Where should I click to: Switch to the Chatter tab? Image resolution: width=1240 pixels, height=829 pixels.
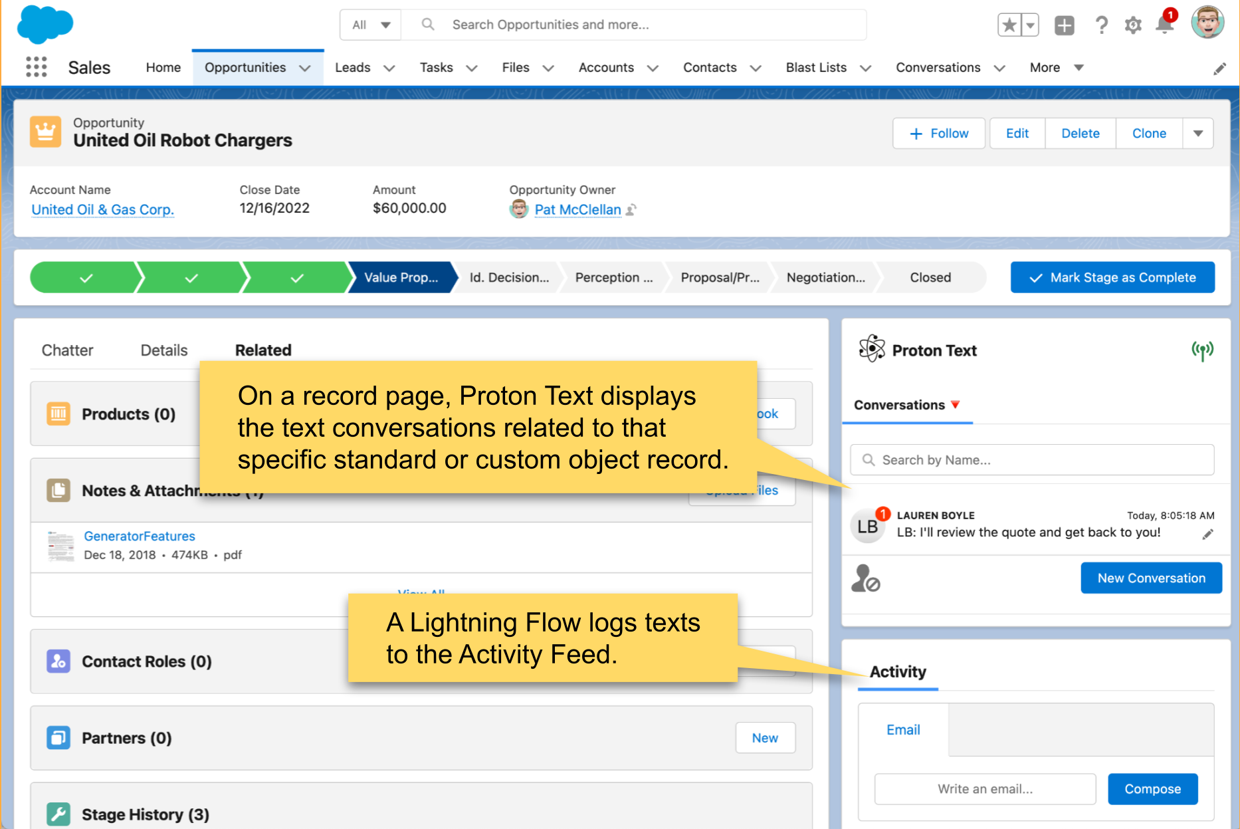(66, 350)
